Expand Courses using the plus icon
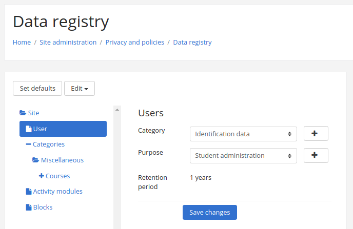353x229 pixels. click(x=42, y=176)
